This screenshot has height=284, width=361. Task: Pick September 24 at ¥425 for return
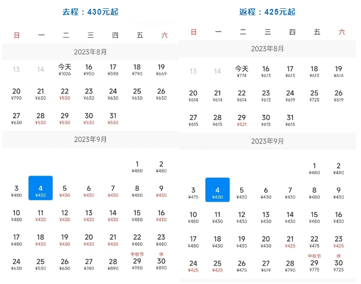pos(193,266)
